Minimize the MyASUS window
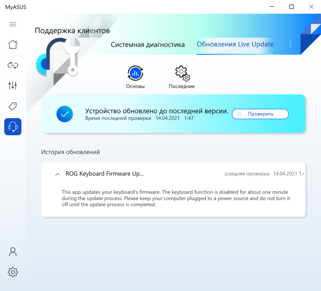 click(272, 7)
